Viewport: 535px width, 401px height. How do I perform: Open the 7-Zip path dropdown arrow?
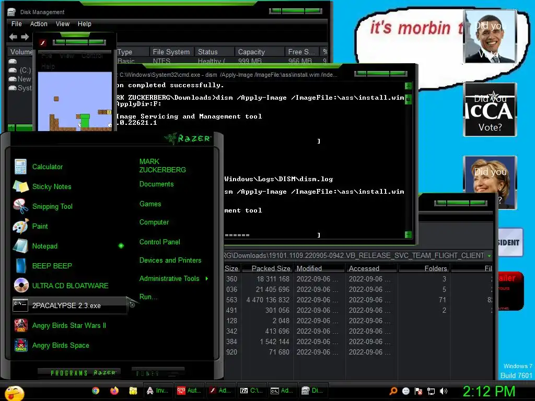pyautogui.click(x=490, y=256)
